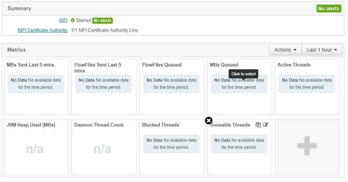Open the Last 1 hour time range dropdown
This screenshot has width=348, height=182.
[x=322, y=50]
